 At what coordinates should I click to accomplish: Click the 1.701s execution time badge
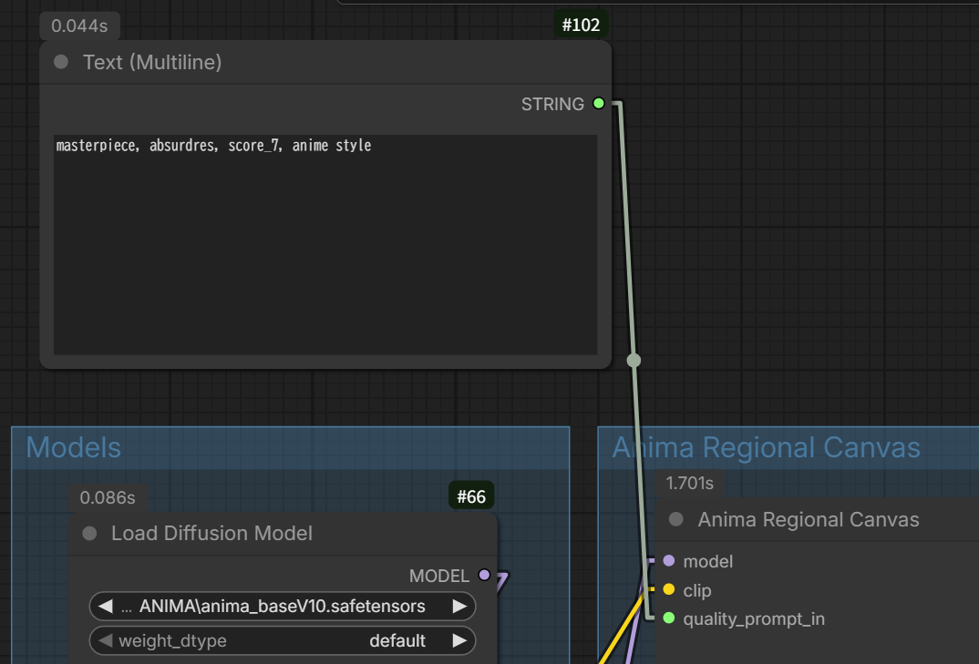pyautogui.click(x=689, y=483)
